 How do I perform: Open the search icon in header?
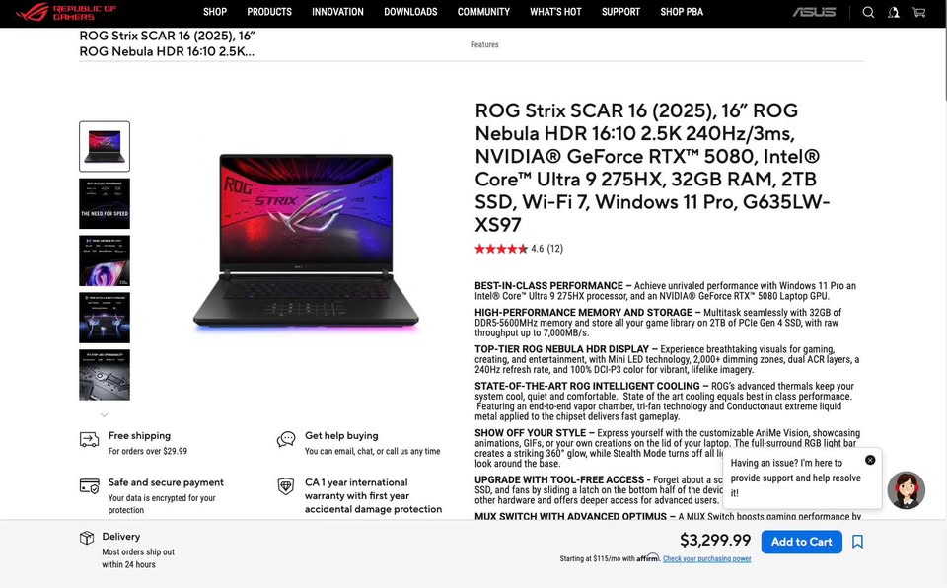pyautogui.click(x=868, y=12)
